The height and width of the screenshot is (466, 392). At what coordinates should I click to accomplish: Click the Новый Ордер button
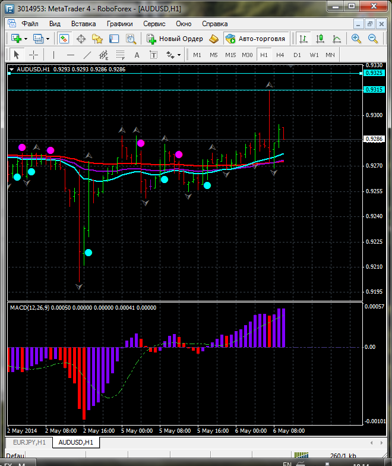click(x=176, y=39)
